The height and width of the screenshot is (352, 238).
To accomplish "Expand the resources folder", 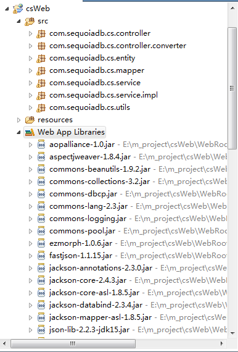I will point(19,120).
